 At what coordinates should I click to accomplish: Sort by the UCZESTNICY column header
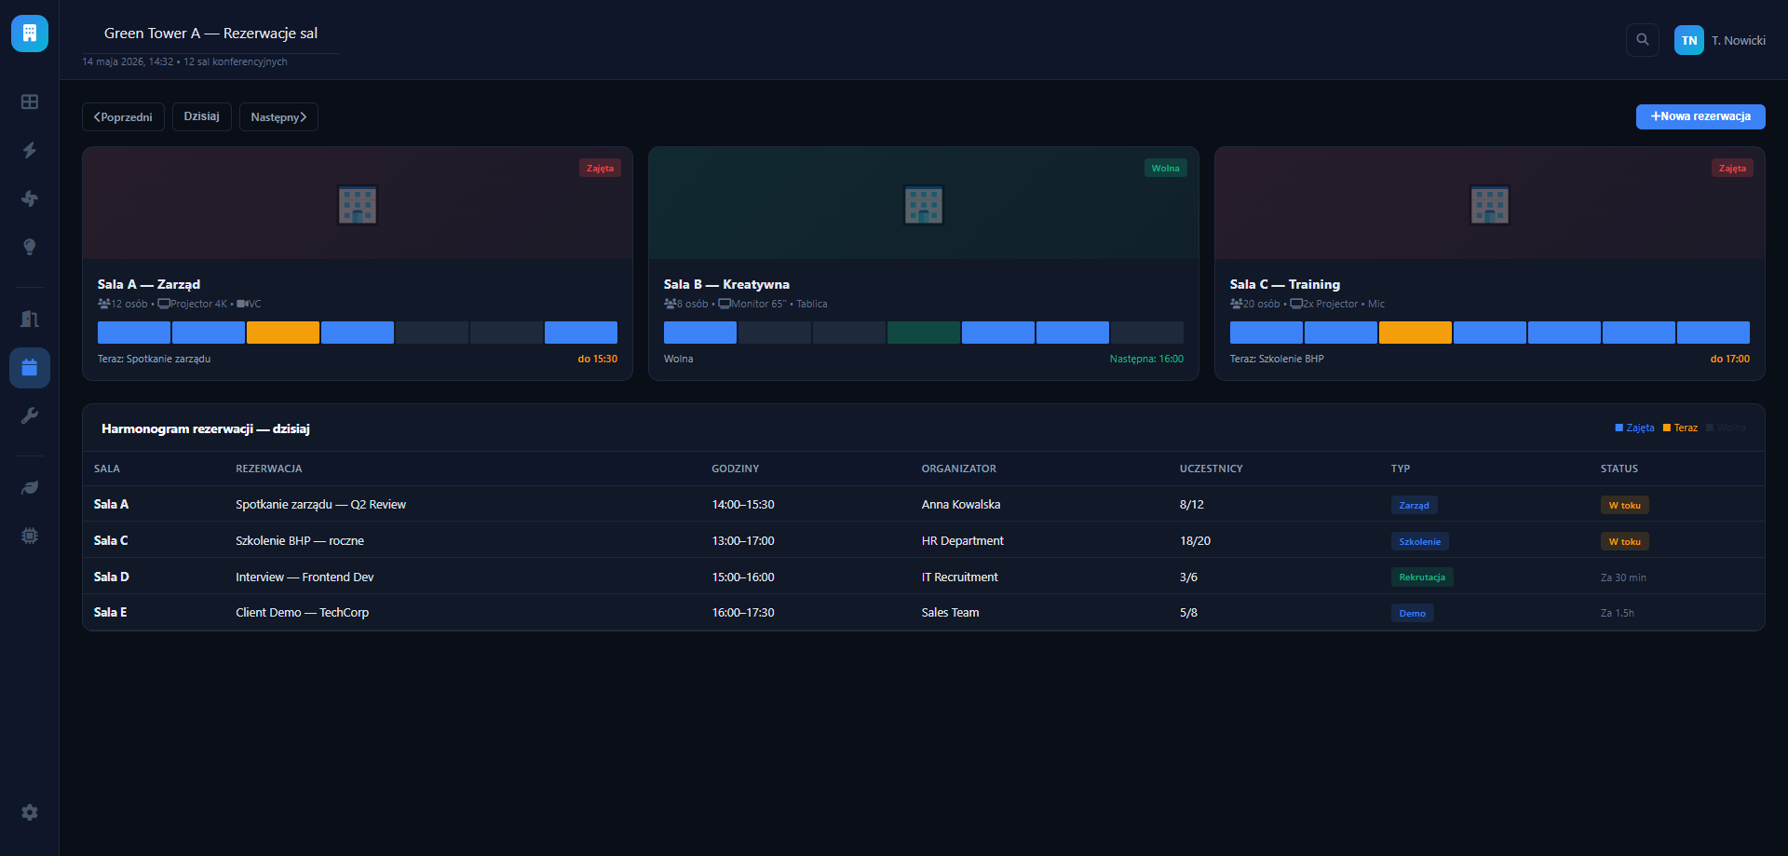[x=1212, y=469]
